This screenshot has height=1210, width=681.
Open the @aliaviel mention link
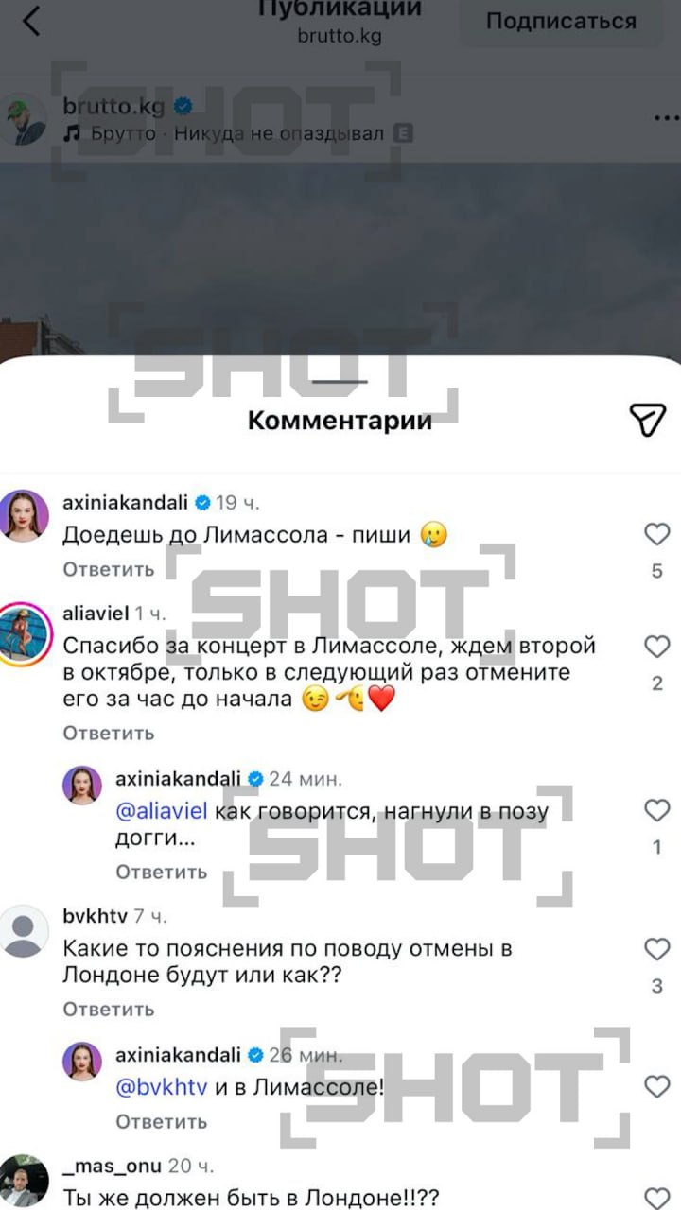coord(163,811)
